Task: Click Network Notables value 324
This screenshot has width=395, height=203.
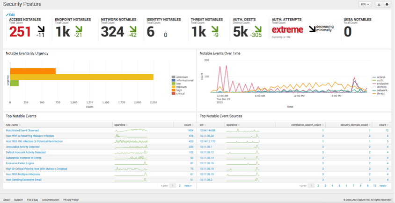Action: pyautogui.click(x=113, y=32)
